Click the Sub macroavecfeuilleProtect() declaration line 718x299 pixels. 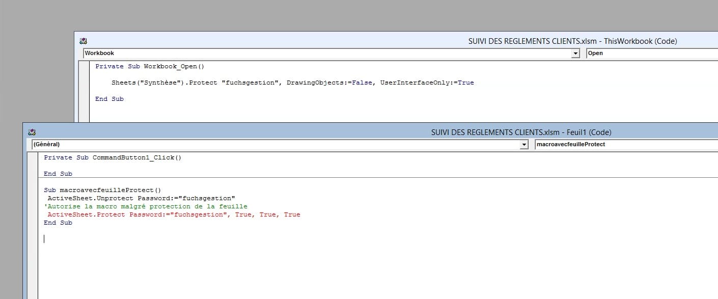tap(102, 190)
